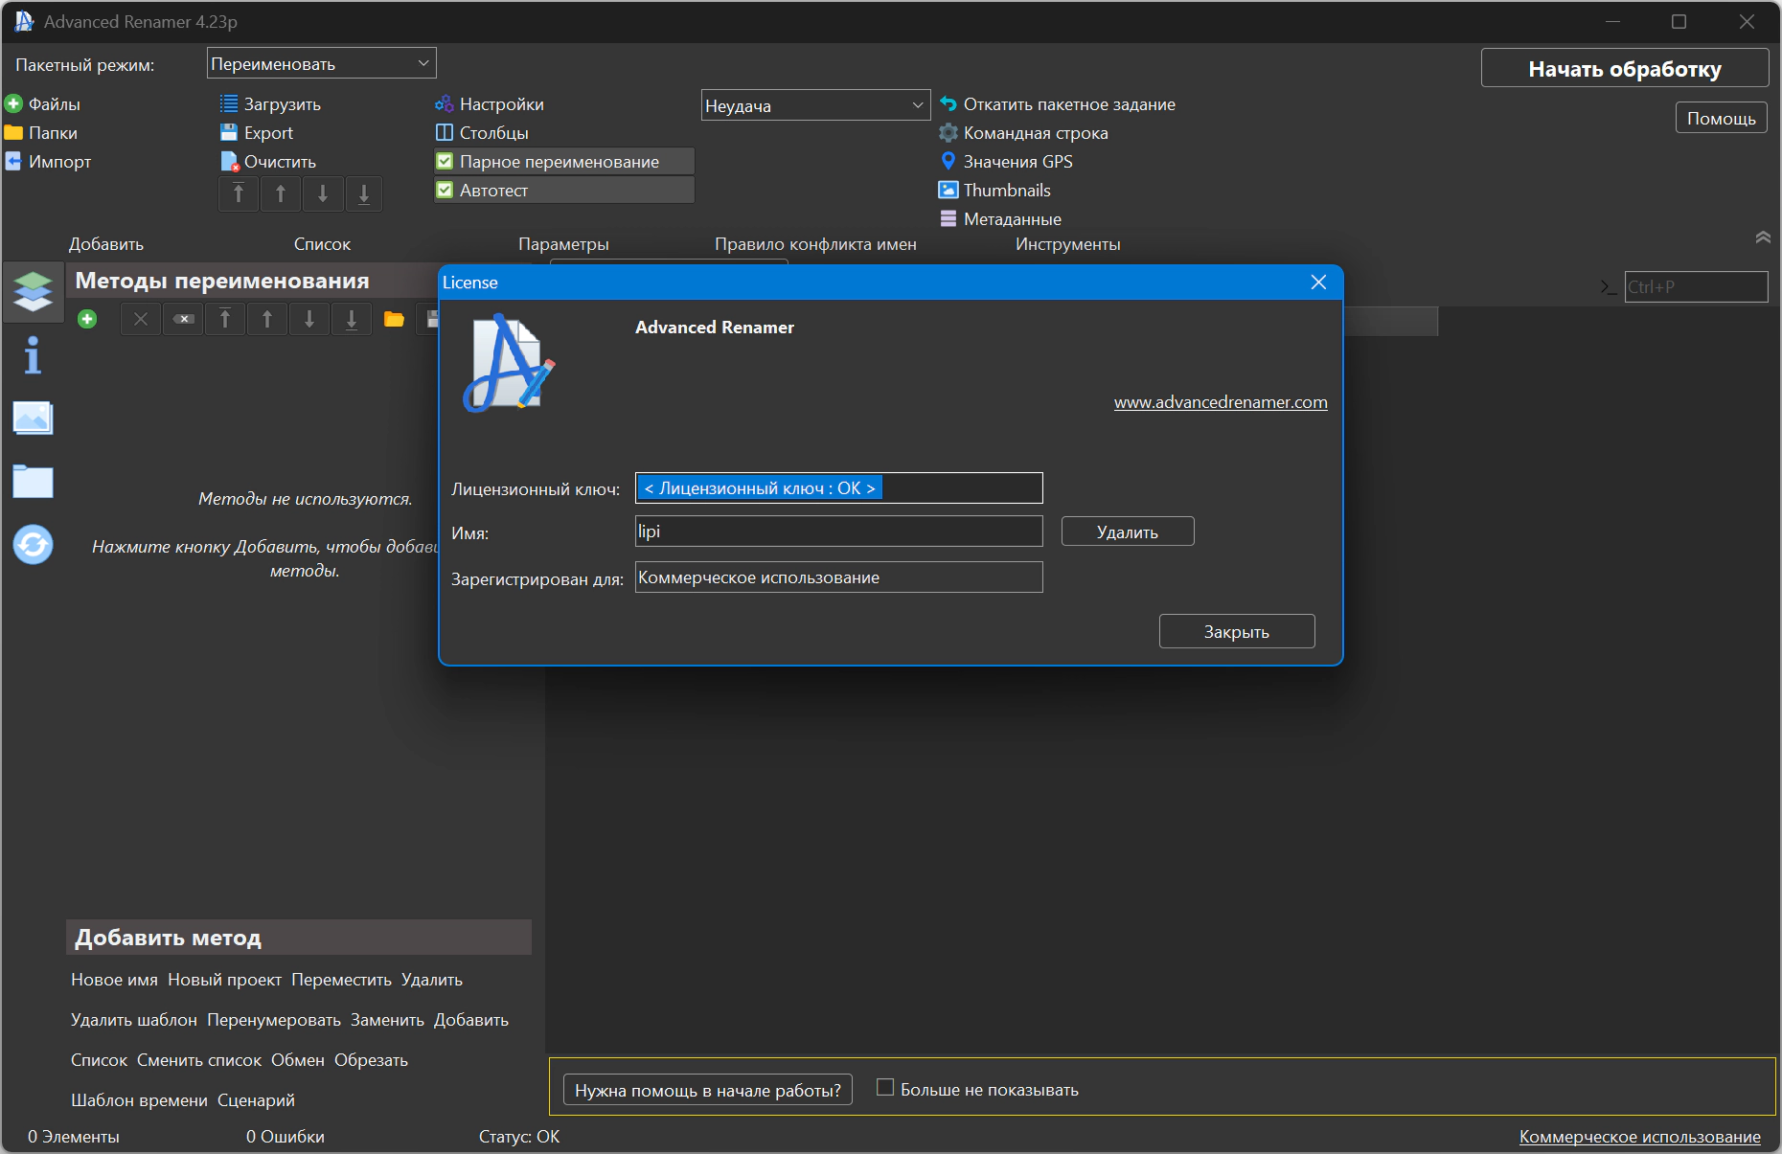Click the Файлы add files icon
This screenshot has height=1154, width=1782.
14,104
